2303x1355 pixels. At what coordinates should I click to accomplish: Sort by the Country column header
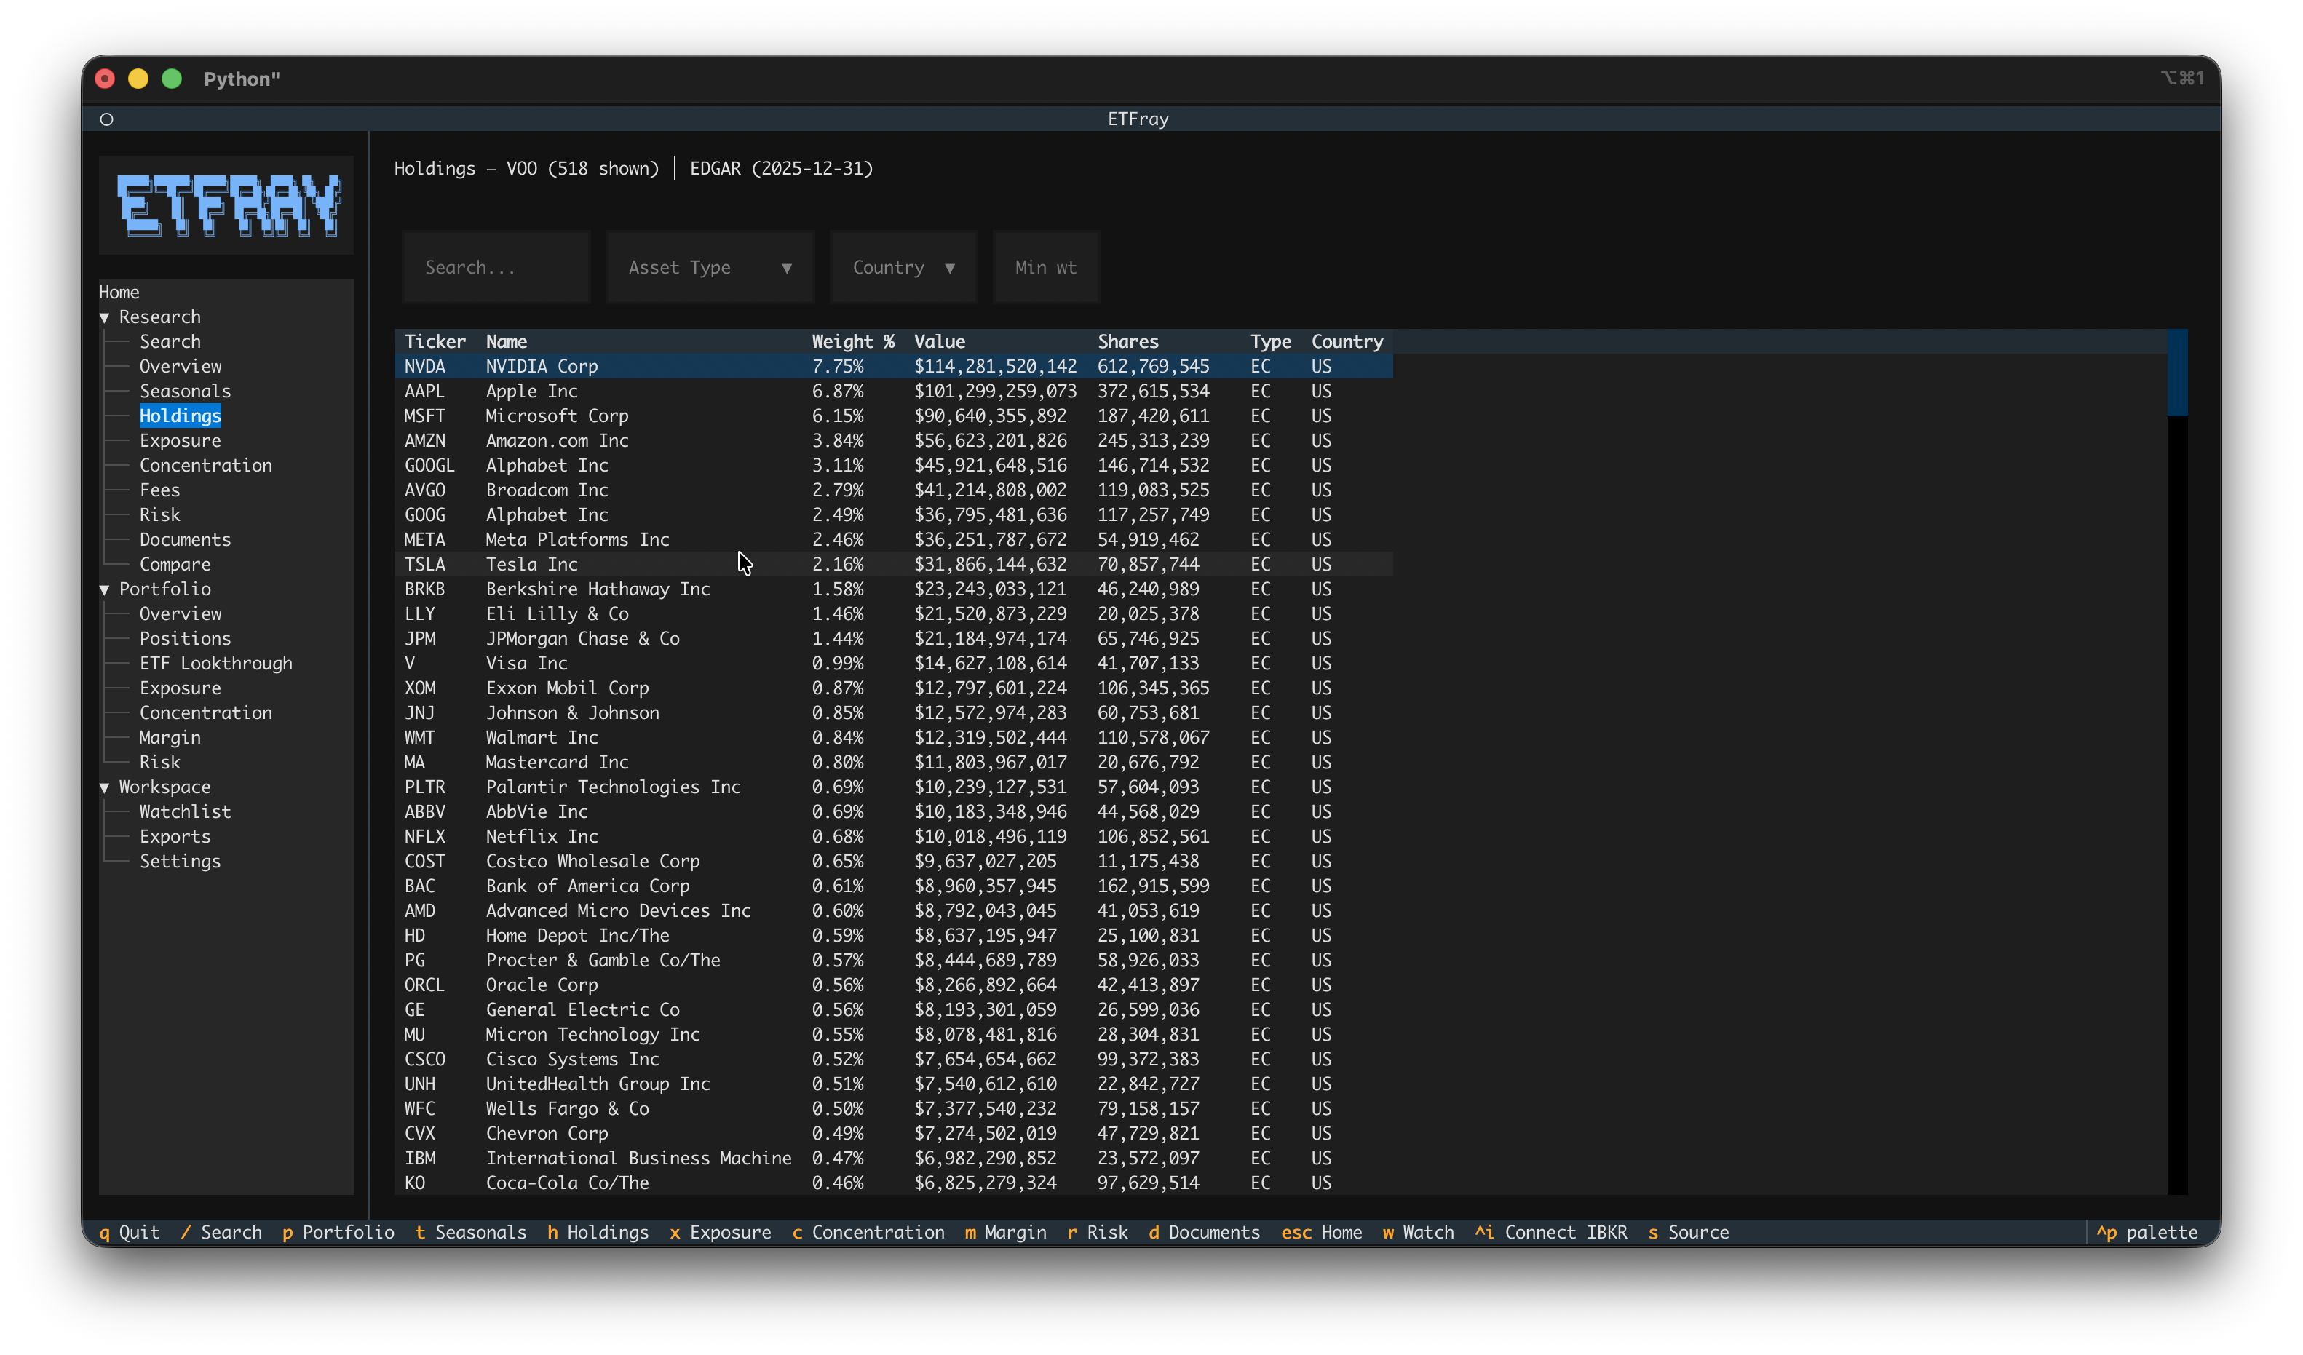click(x=1347, y=342)
